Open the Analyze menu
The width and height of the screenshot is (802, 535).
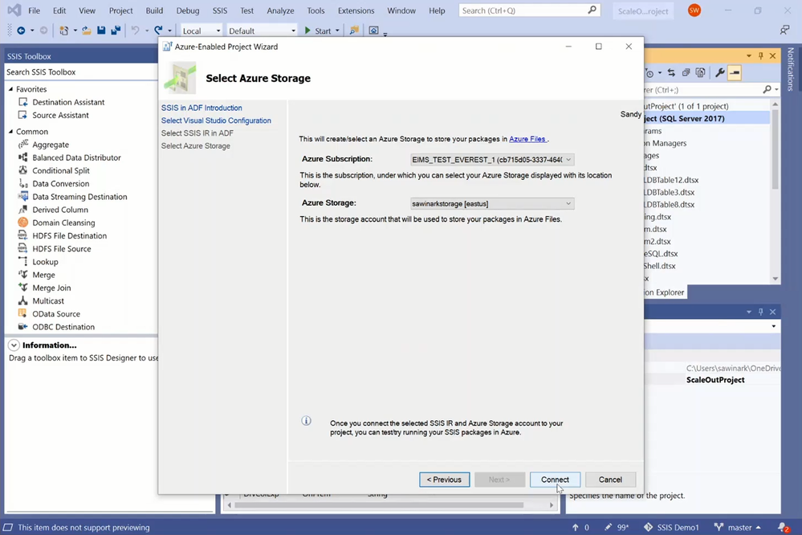(x=280, y=10)
